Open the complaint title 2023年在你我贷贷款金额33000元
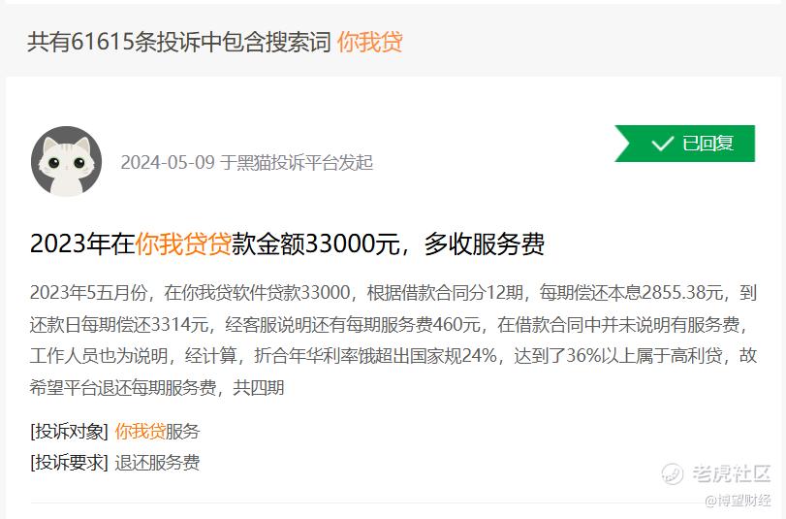786x519 pixels. click(287, 243)
